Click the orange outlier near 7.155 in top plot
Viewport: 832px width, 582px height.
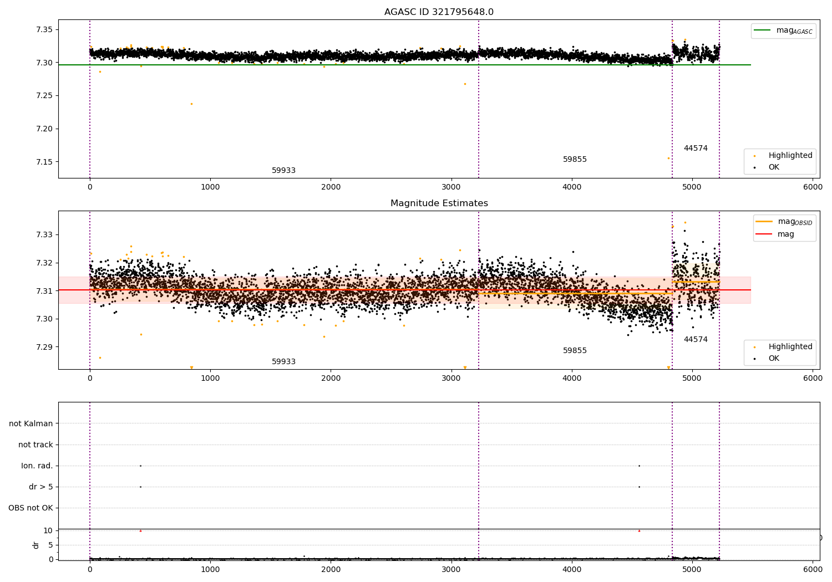click(668, 159)
